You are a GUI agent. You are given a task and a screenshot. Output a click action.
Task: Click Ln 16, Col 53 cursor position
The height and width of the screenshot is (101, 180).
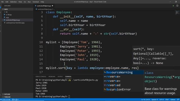pos(145,100)
